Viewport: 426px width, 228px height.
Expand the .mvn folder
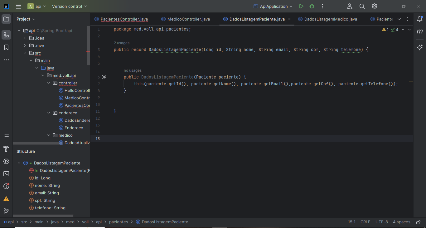(x=25, y=45)
